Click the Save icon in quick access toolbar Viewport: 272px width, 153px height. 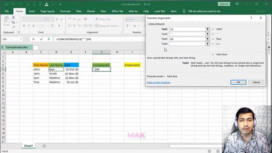click(x=6, y=4)
